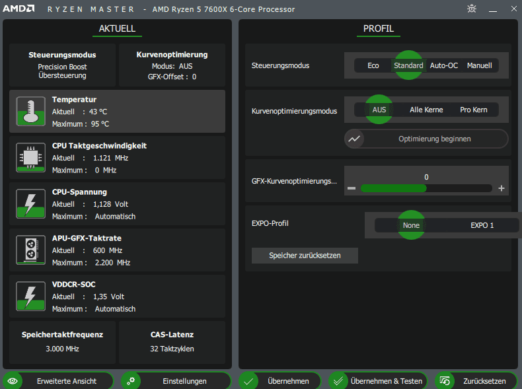Screen dimensions: 522x389
Task: Click the Speichertaktfrequenz 3.000 MHz tile
Action: 62,342
